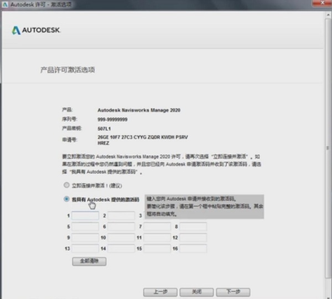Image resolution: width=332 pixels, height=299 pixels.
Task: Click the Clear All (全部清除) button
Action: point(89,261)
